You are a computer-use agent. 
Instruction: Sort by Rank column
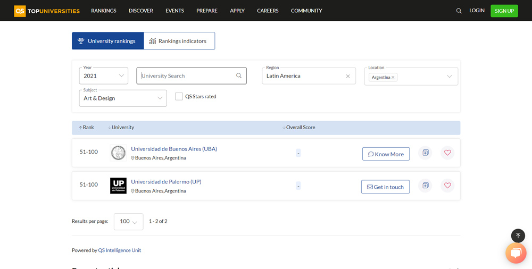(86, 128)
